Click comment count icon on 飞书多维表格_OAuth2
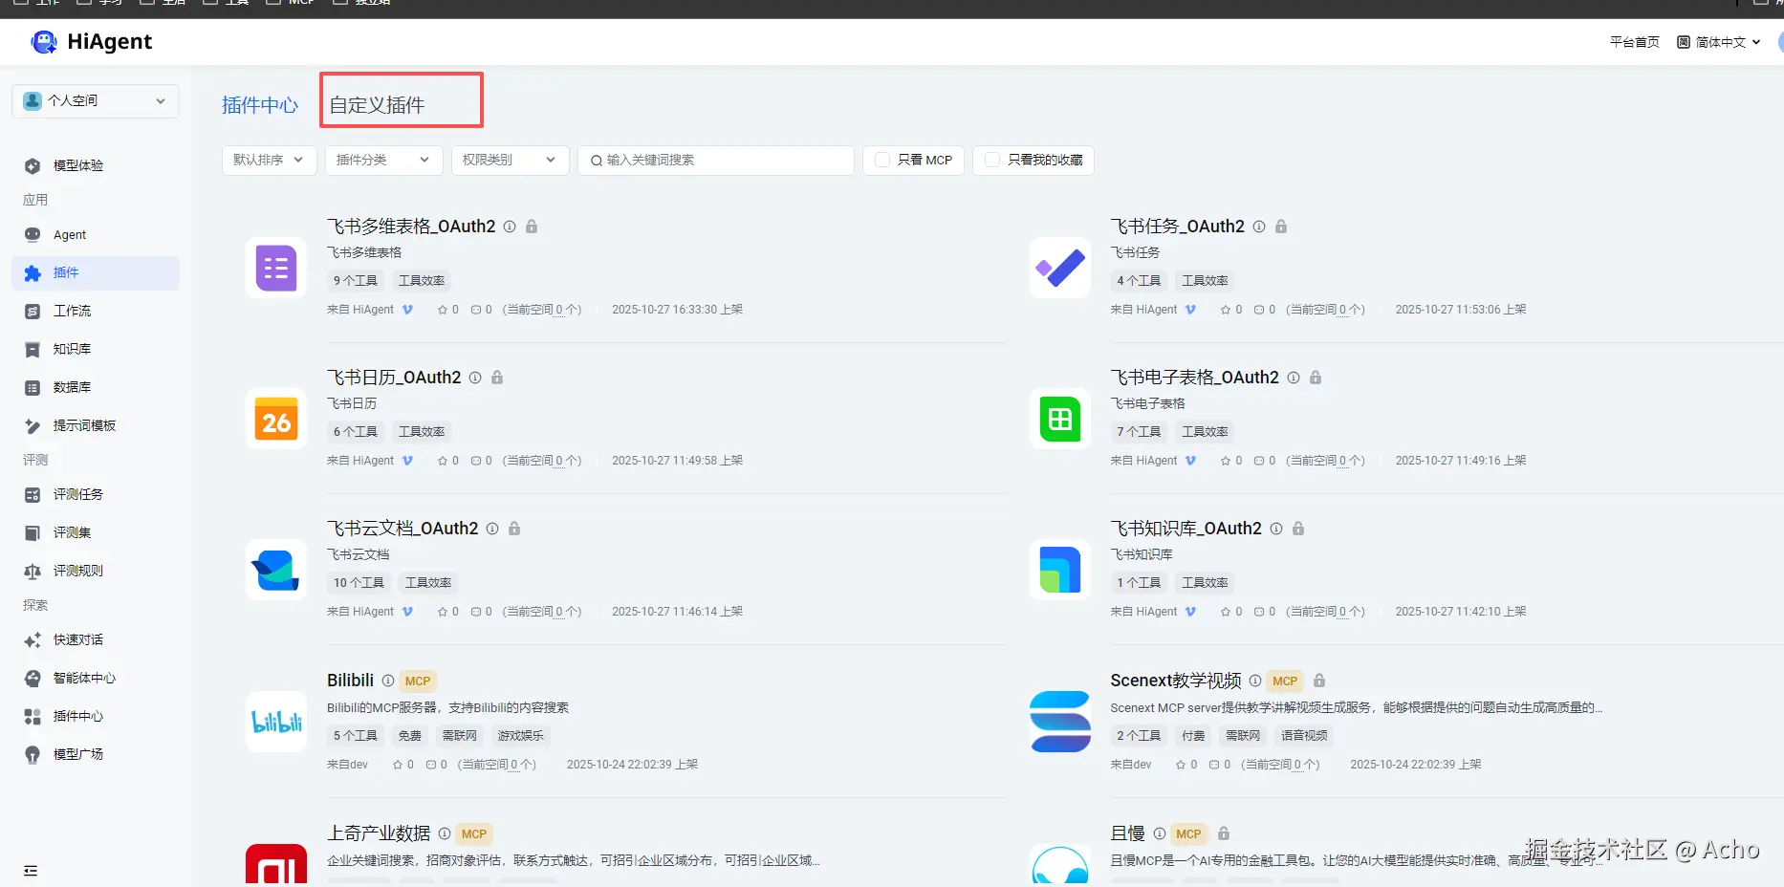1784x887 pixels. [476, 310]
